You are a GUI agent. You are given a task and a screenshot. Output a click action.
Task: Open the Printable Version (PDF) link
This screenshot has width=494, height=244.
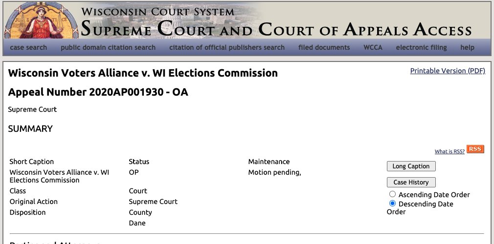click(x=447, y=71)
